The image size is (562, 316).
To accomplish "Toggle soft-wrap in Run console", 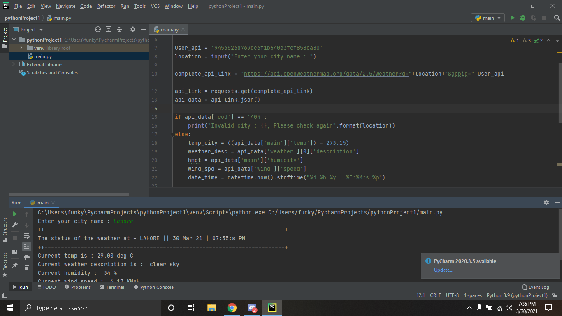I will pyautogui.click(x=27, y=236).
